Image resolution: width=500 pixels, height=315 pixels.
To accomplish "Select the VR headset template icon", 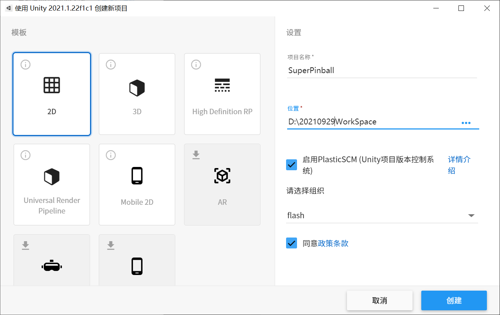I will click(52, 266).
